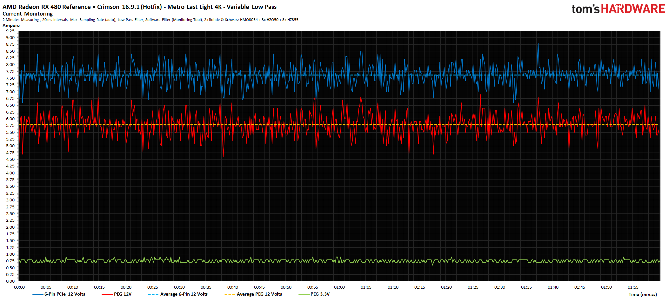The height and width of the screenshot is (301, 669).
Task: Click the 0.00 value on the y-axis
Action: (10, 281)
